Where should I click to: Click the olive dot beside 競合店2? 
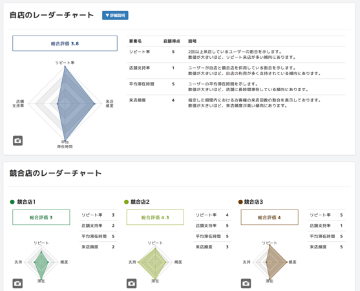(x=126, y=202)
